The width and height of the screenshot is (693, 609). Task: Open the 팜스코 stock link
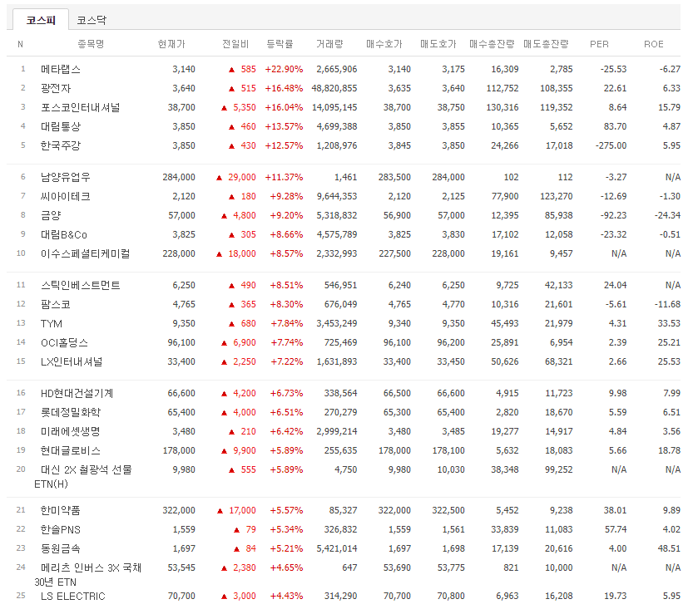[x=56, y=304]
